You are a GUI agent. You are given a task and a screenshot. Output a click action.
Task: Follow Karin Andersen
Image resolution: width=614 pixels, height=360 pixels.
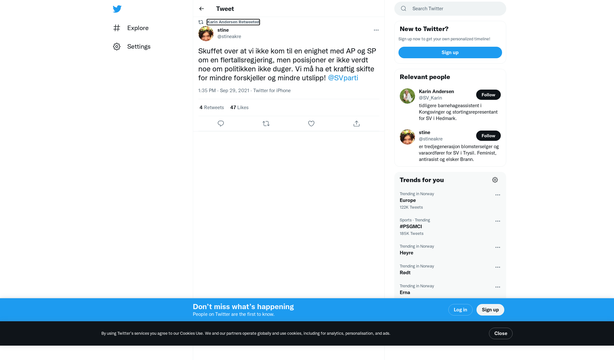pyautogui.click(x=488, y=95)
